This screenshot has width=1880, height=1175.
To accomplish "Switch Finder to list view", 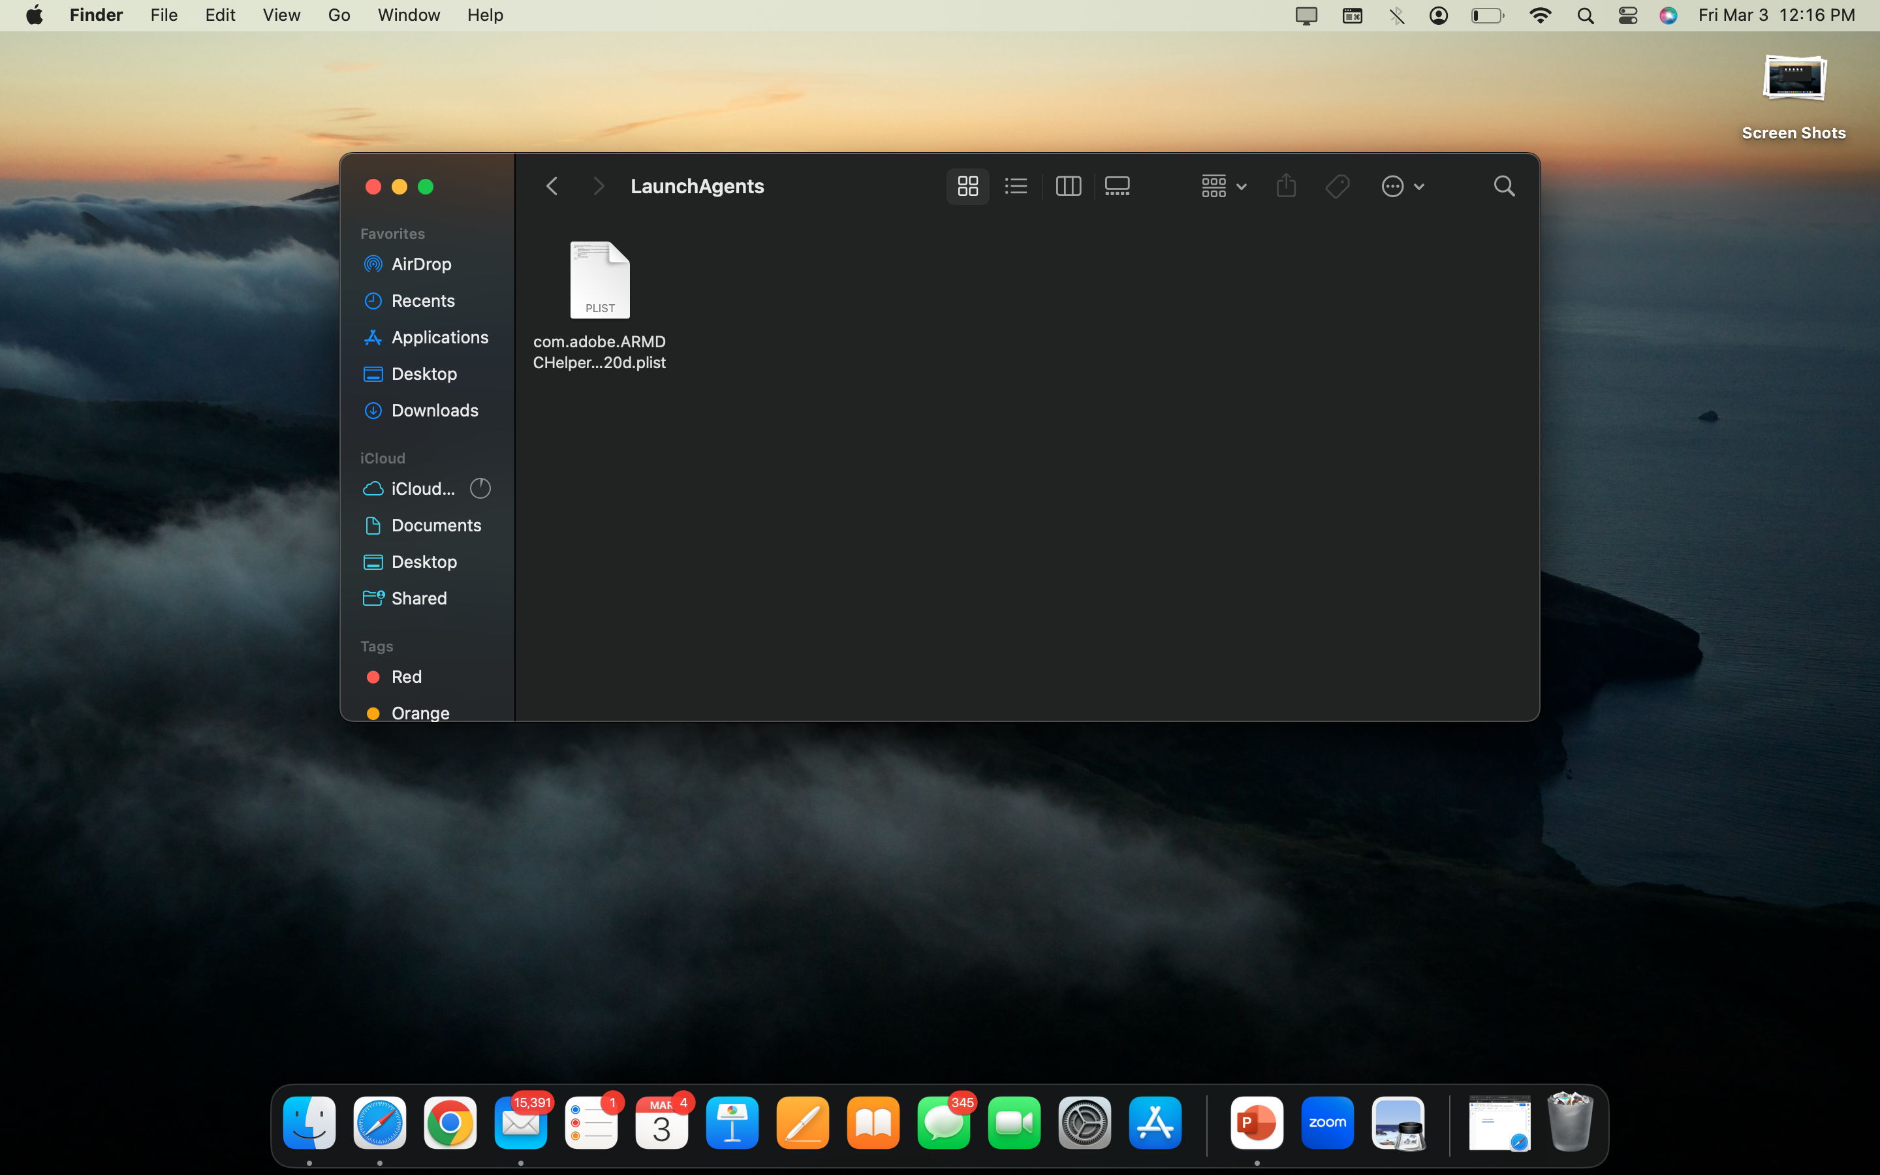I will coord(1015,187).
